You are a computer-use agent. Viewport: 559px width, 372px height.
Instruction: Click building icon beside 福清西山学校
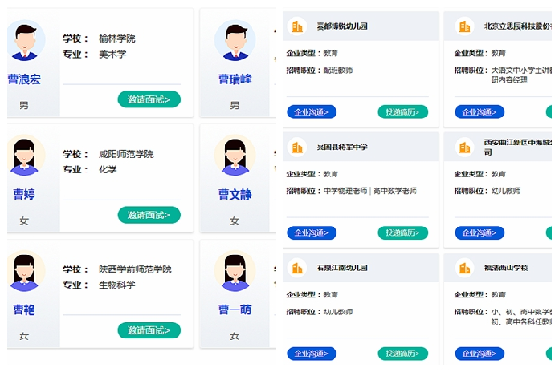465,268
